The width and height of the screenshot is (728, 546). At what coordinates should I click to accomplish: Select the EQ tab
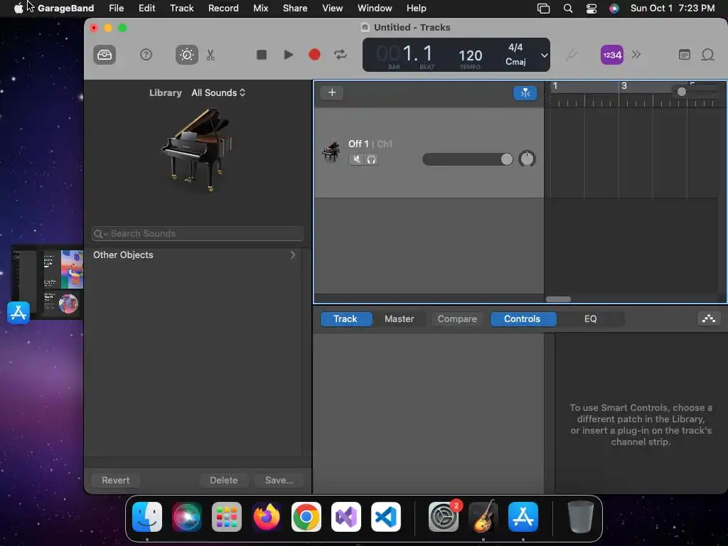click(590, 319)
